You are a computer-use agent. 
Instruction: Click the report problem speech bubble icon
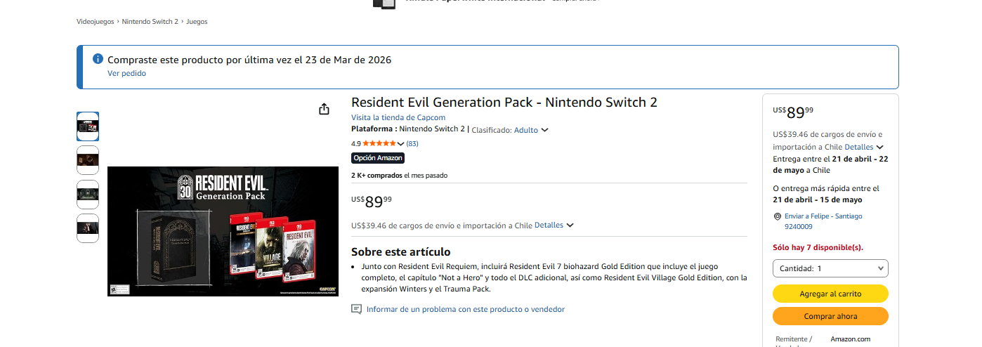tap(356, 309)
